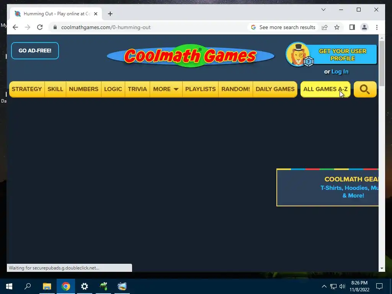Screen dimensions: 392x294
Task: Click the Coolmath Games logo
Action: 191,56
